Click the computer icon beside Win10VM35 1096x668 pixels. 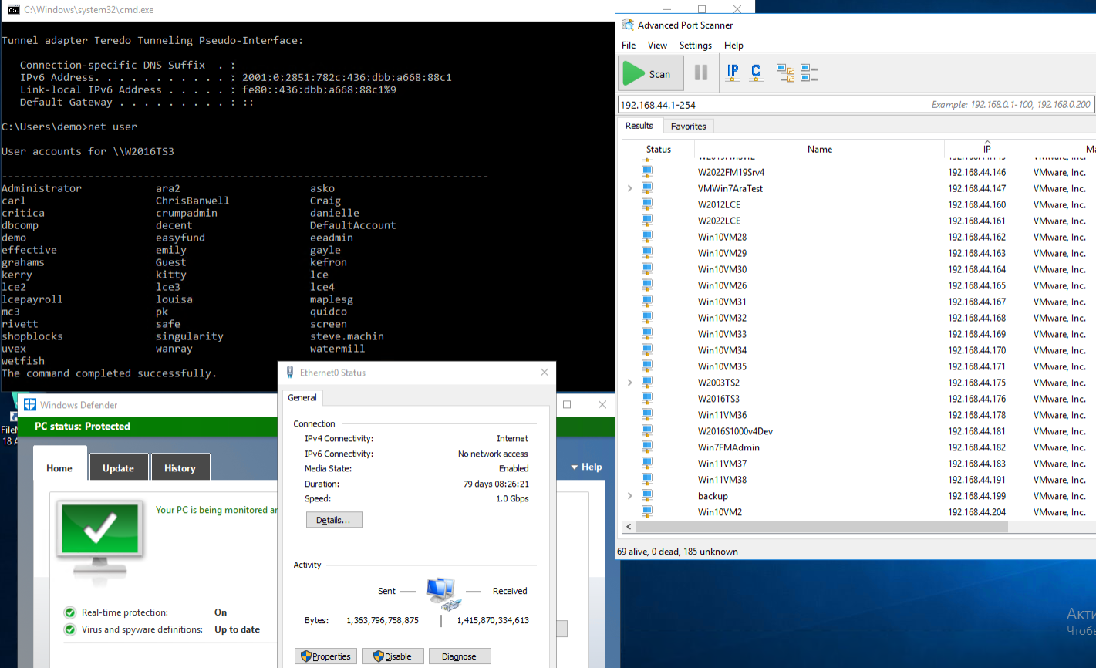click(647, 366)
